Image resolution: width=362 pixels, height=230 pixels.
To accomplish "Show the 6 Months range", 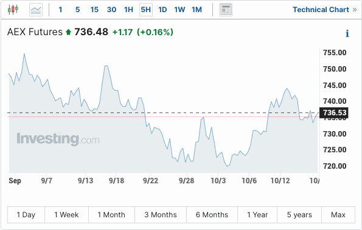I will tap(212, 215).
